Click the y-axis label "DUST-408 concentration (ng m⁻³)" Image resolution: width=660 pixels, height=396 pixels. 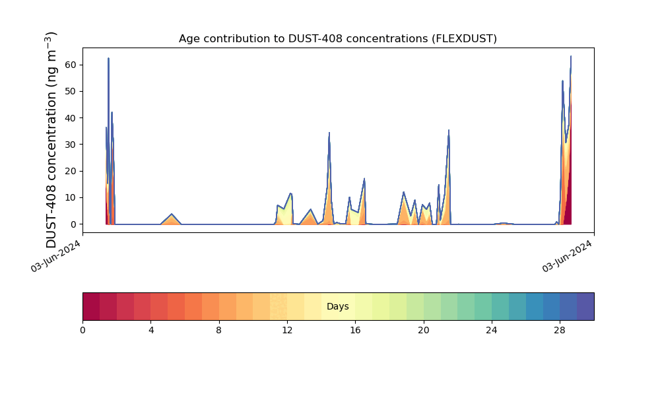(51, 140)
